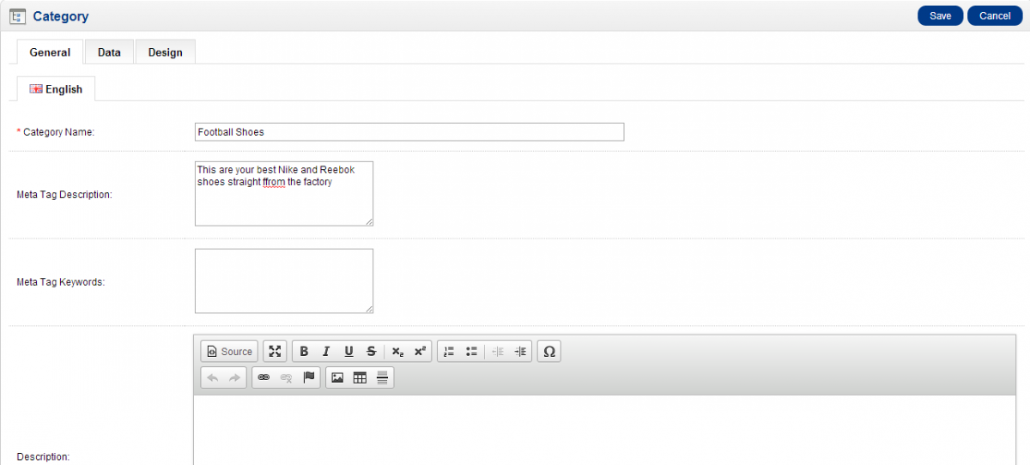Save the category

point(941,15)
